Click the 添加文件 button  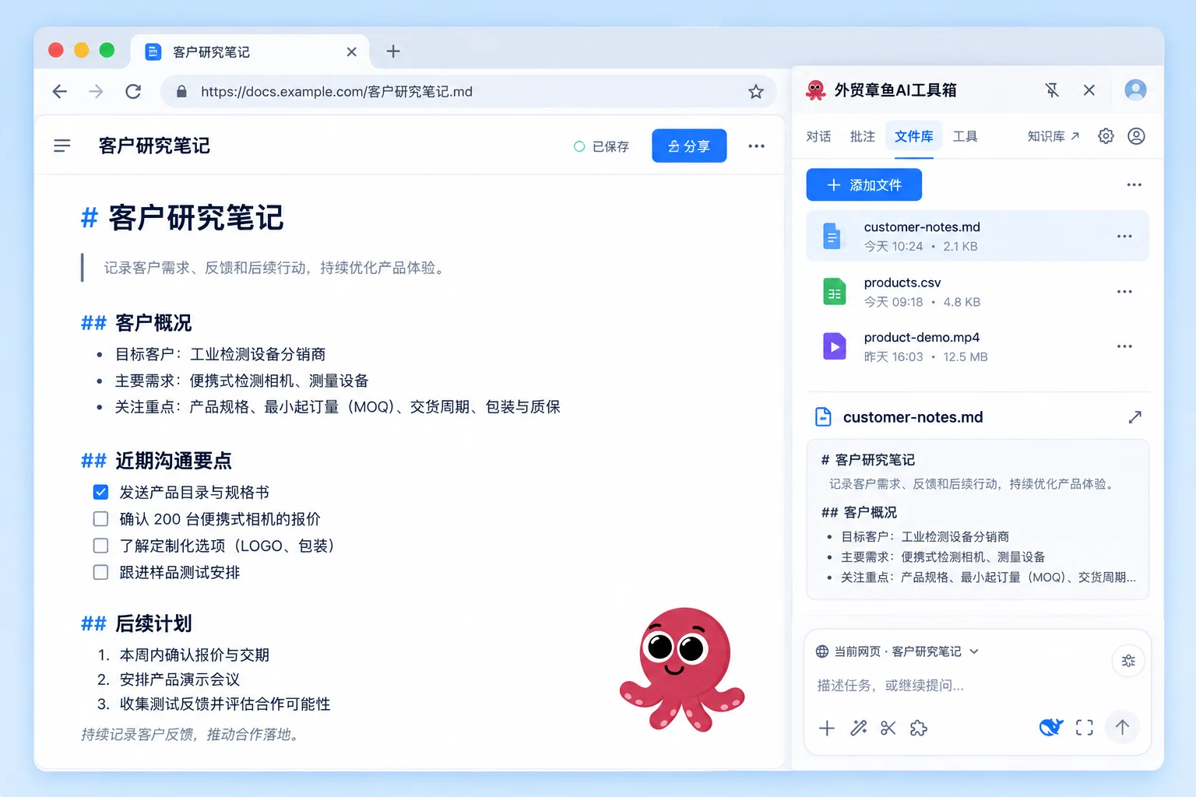(864, 184)
